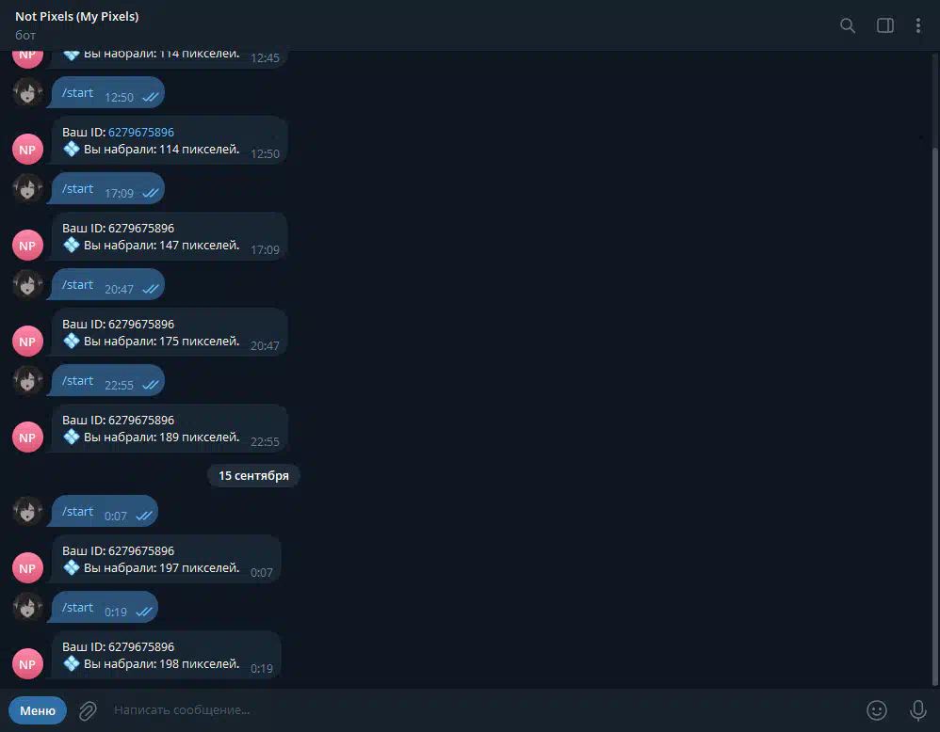The height and width of the screenshot is (732, 940).
Task: Click user avatar next to /start 20:47
Action: click(27, 284)
